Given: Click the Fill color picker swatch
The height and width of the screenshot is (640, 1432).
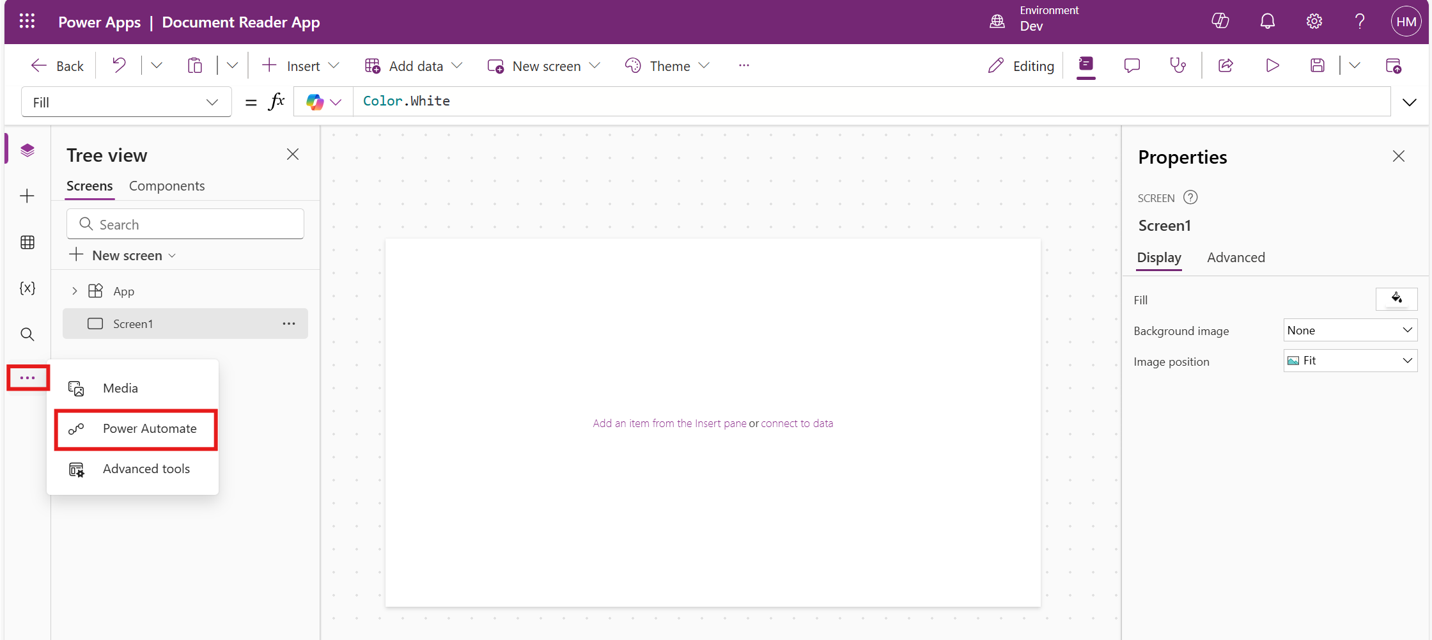Looking at the screenshot, I should pos(1396,299).
